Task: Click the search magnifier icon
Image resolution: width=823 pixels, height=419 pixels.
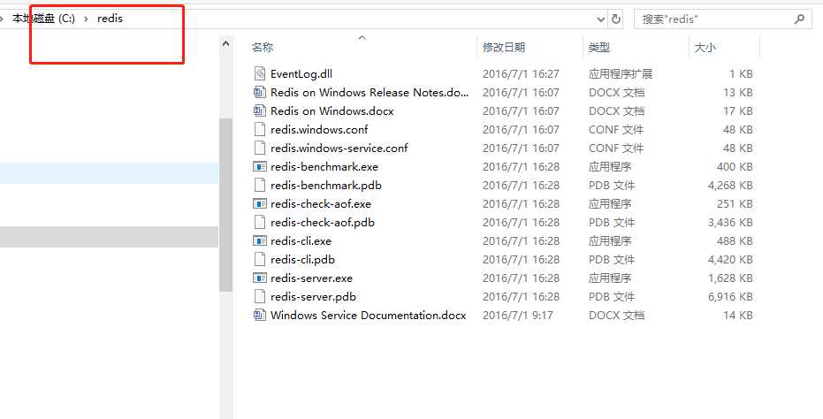Action: [799, 19]
